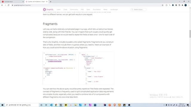Open the Spec nav item
The height and width of the screenshot is (107, 191).
point(88,10)
